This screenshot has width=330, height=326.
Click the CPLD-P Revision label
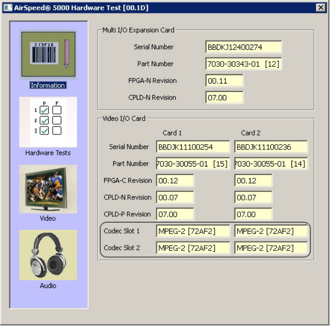click(x=127, y=214)
